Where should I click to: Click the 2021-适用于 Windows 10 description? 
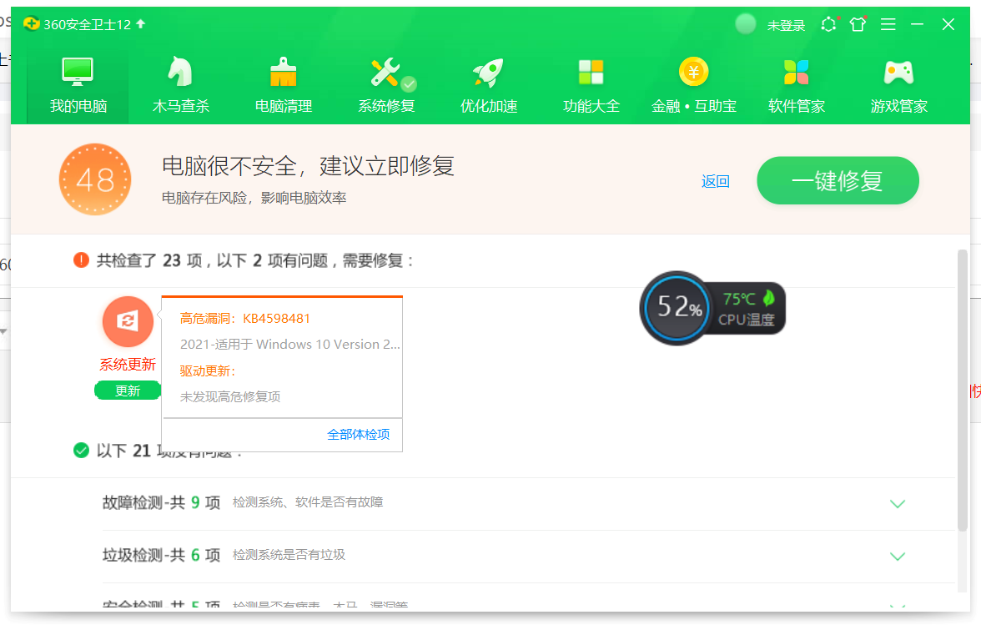289,344
